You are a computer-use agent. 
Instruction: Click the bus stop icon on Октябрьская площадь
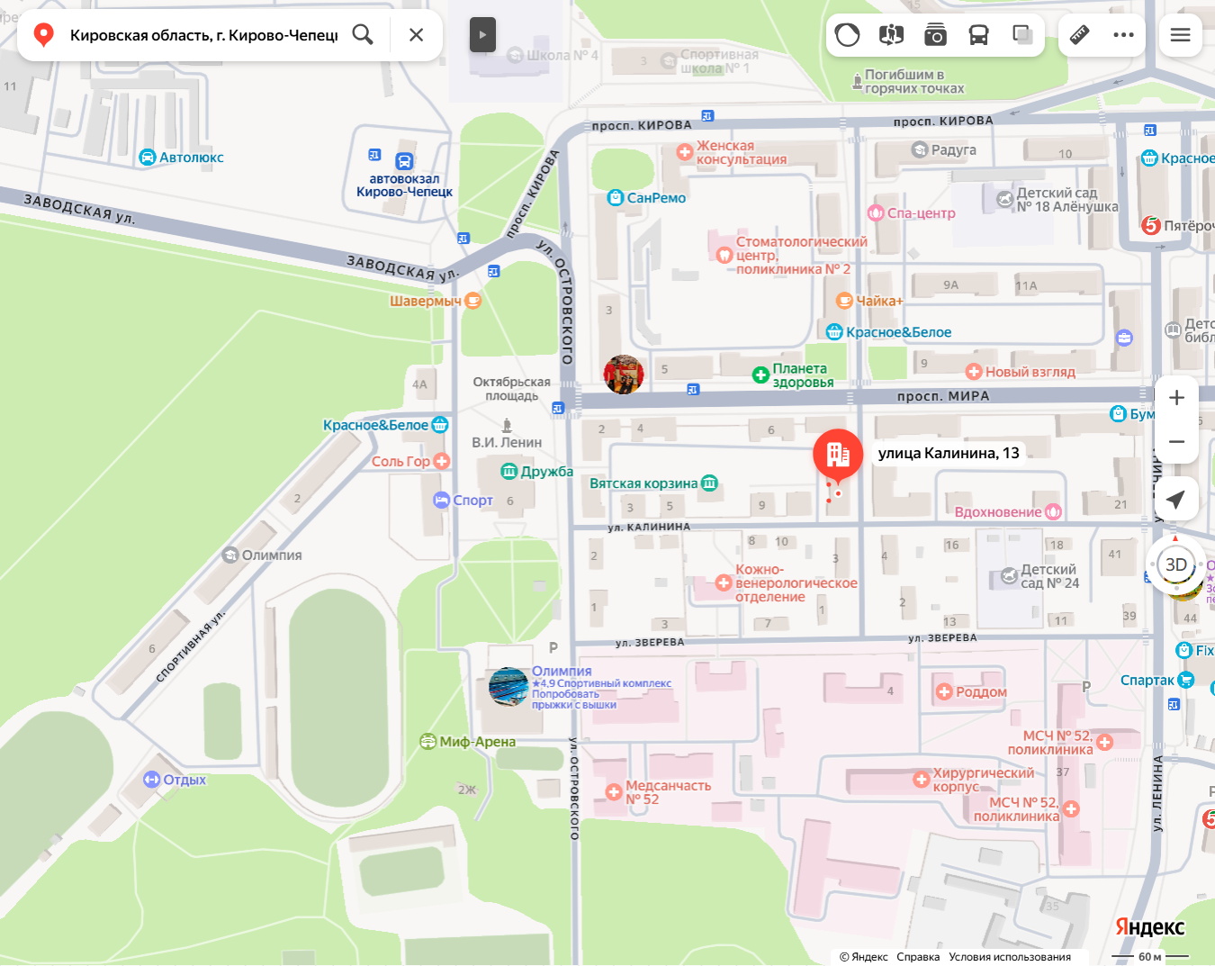point(558,409)
